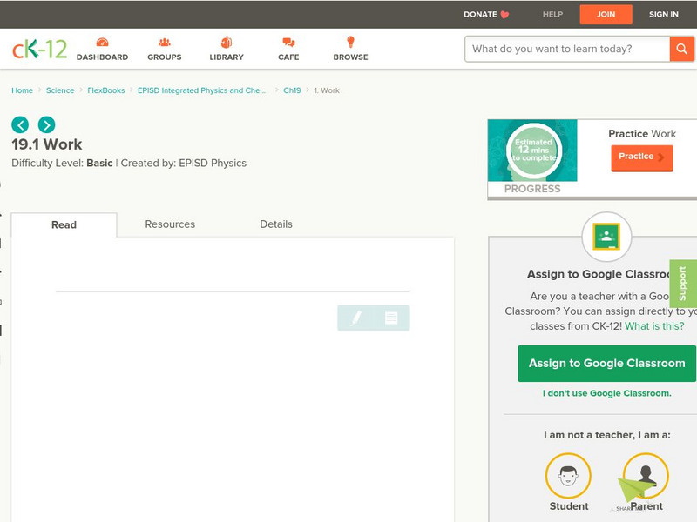Click the Donate heart icon
This screenshot has height=522, width=697.
pos(504,15)
